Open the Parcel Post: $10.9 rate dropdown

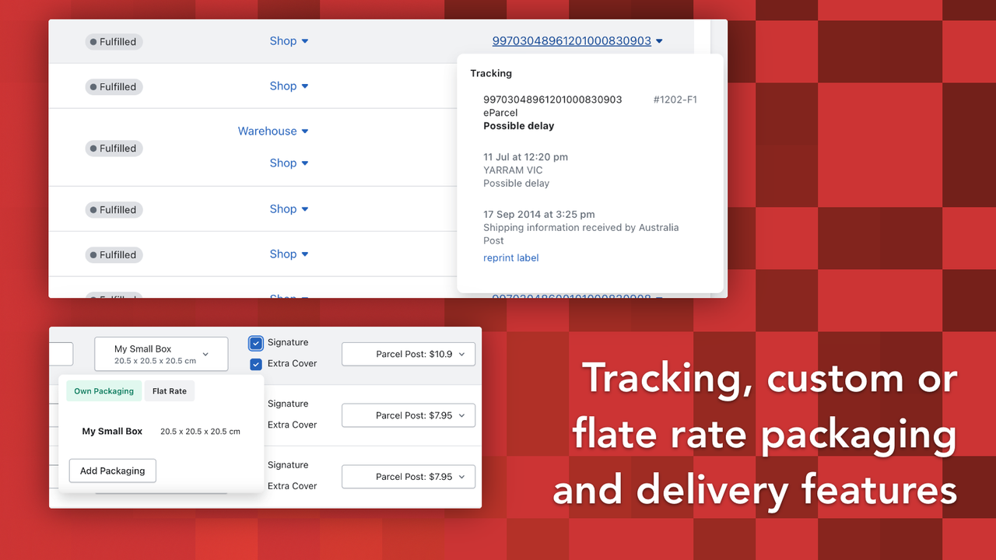(408, 354)
